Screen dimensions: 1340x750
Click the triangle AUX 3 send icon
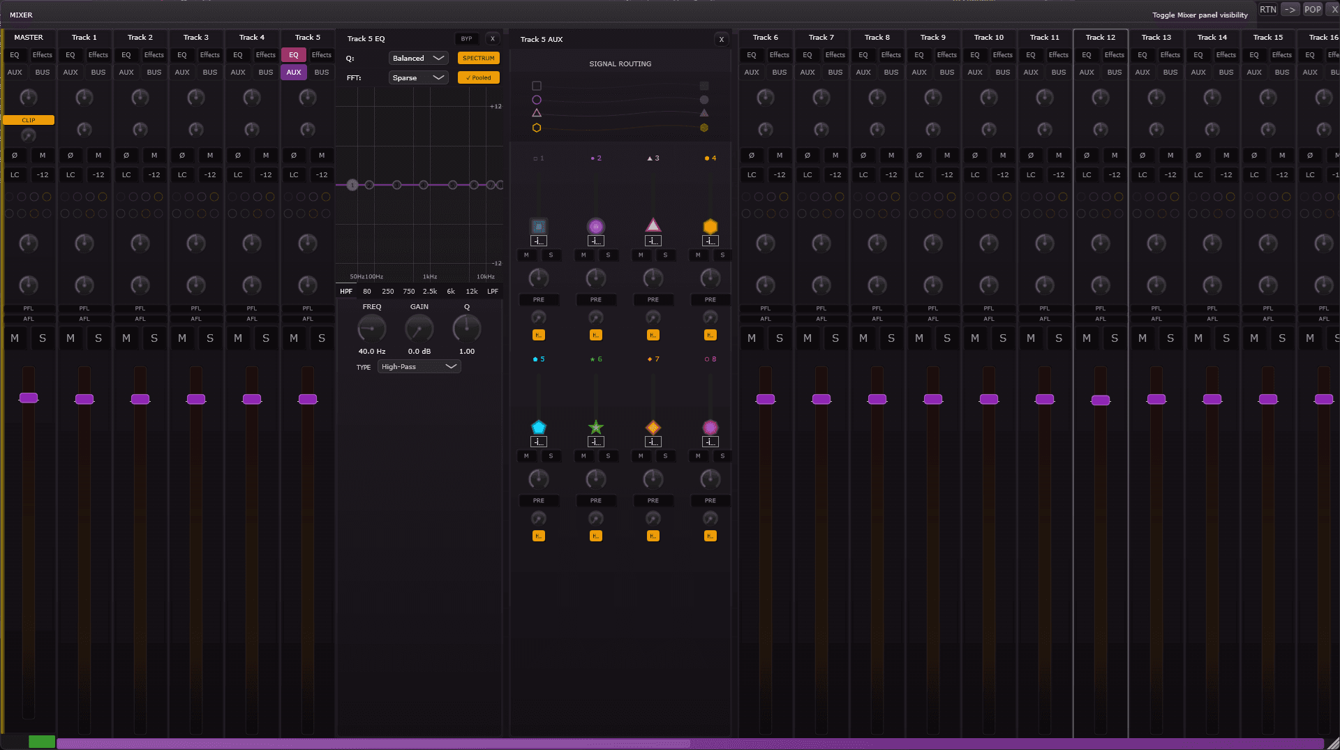click(x=653, y=225)
